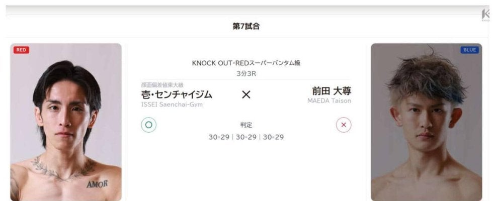
Task: Click the MAEDA Taison romanized name
Action: tap(329, 101)
